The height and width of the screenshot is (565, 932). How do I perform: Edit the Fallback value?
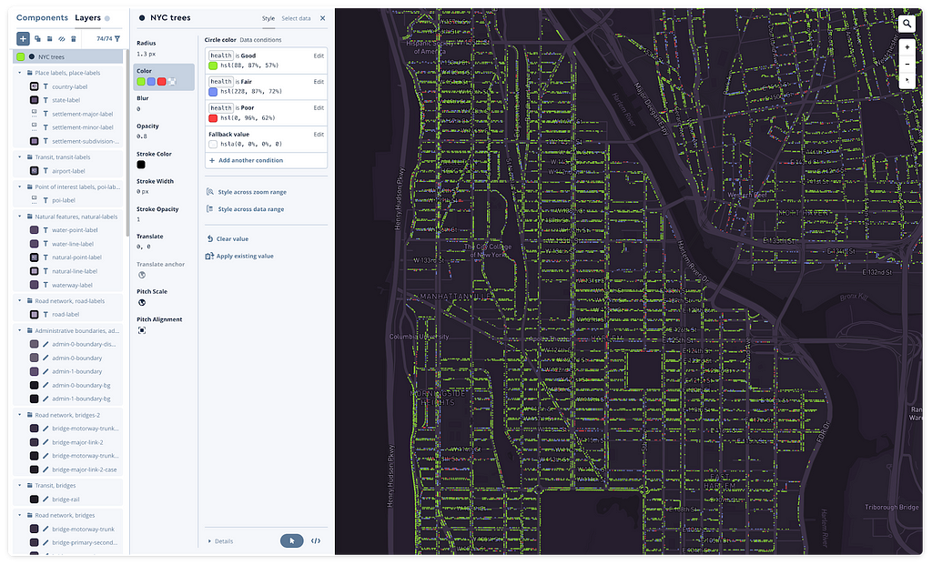pyautogui.click(x=319, y=135)
